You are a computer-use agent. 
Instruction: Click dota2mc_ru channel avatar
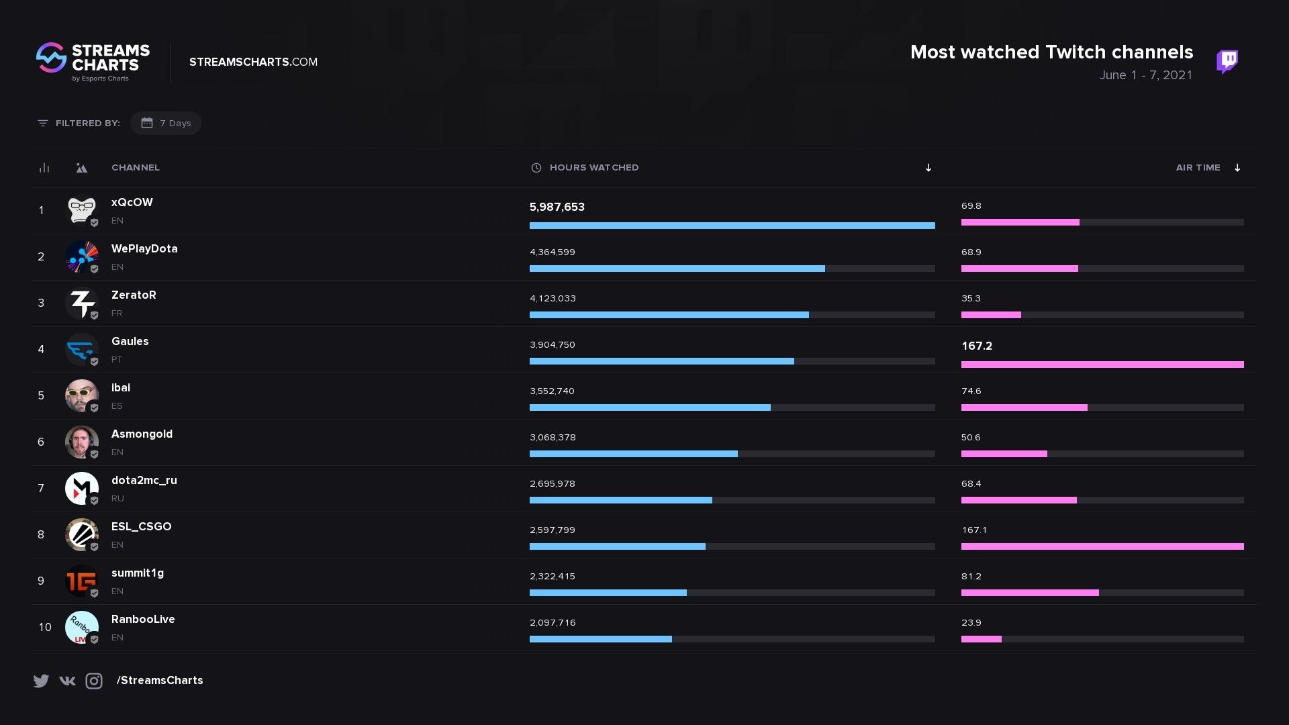pos(82,488)
